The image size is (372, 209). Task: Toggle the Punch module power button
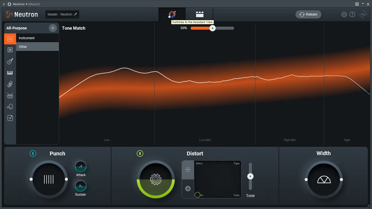pyautogui.click(x=33, y=153)
